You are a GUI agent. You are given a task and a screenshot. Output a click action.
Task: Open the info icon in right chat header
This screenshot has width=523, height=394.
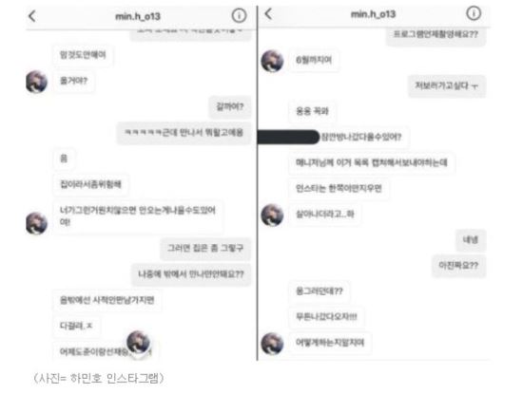[474, 13]
